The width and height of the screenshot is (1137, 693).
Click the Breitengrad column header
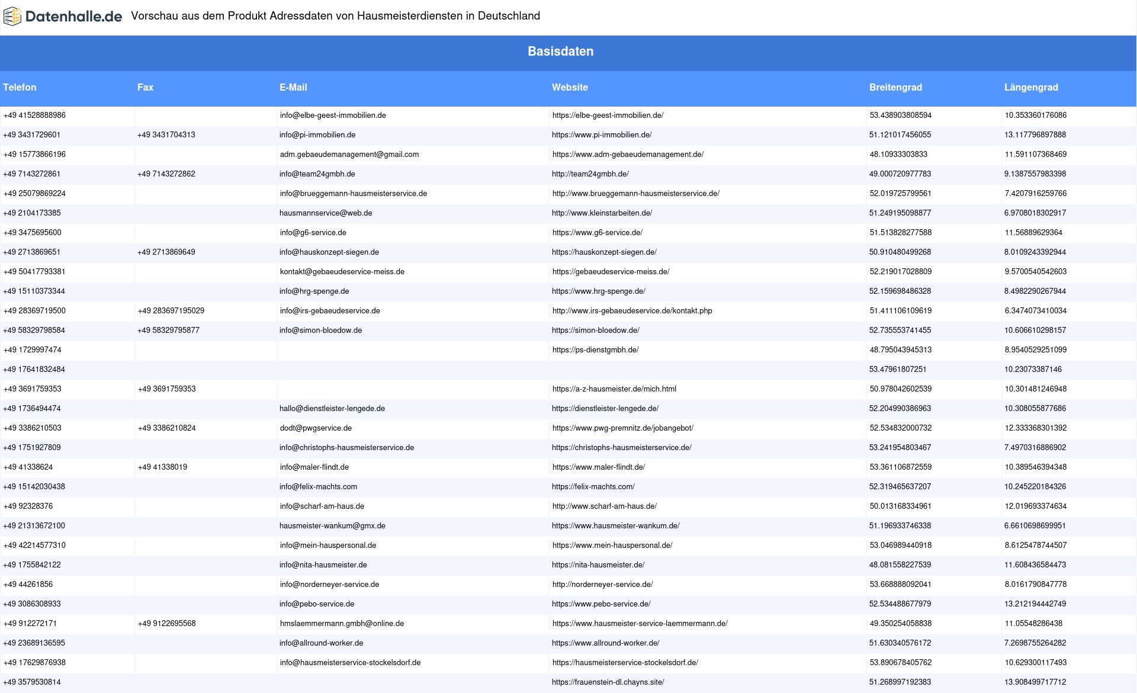point(895,87)
